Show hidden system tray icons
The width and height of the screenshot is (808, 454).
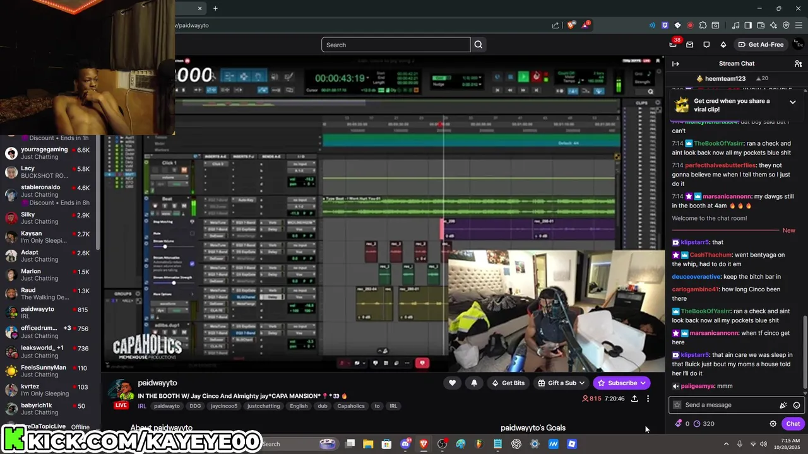tap(726, 444)
